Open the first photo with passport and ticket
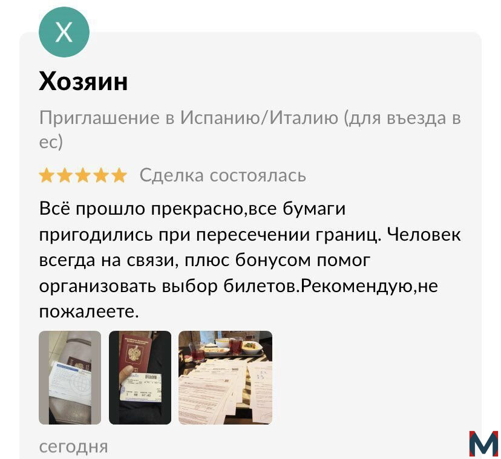Screen dimensions: 501x459 [x=70, y=377]
